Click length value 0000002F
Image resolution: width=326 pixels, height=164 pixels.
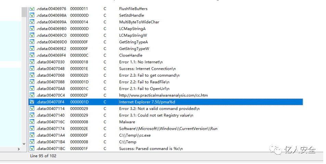[x=79, y=95]
